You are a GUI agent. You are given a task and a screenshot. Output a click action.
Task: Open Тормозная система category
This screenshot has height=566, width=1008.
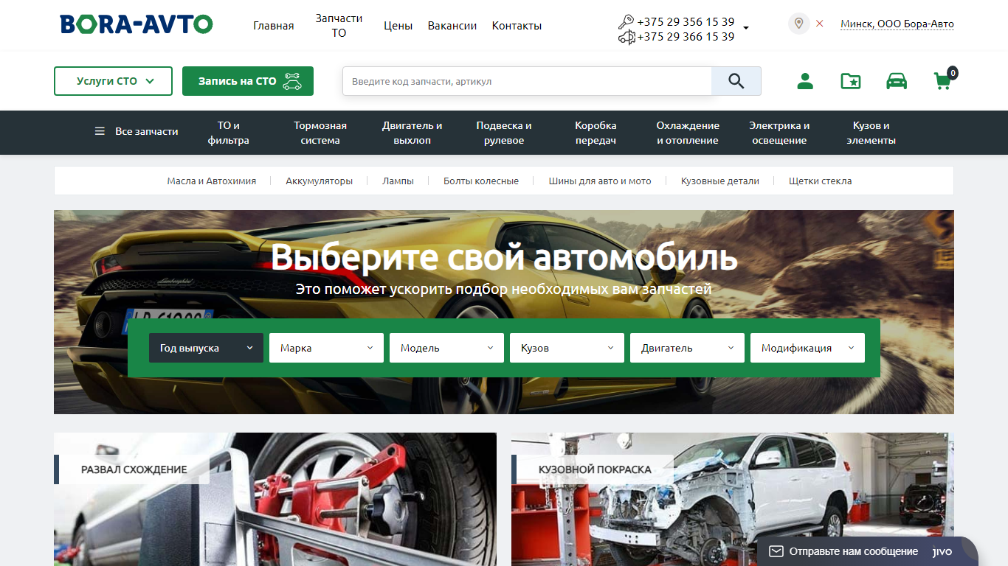click(320, 133)
